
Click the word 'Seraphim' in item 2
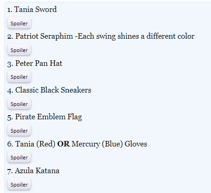[57, 36]
